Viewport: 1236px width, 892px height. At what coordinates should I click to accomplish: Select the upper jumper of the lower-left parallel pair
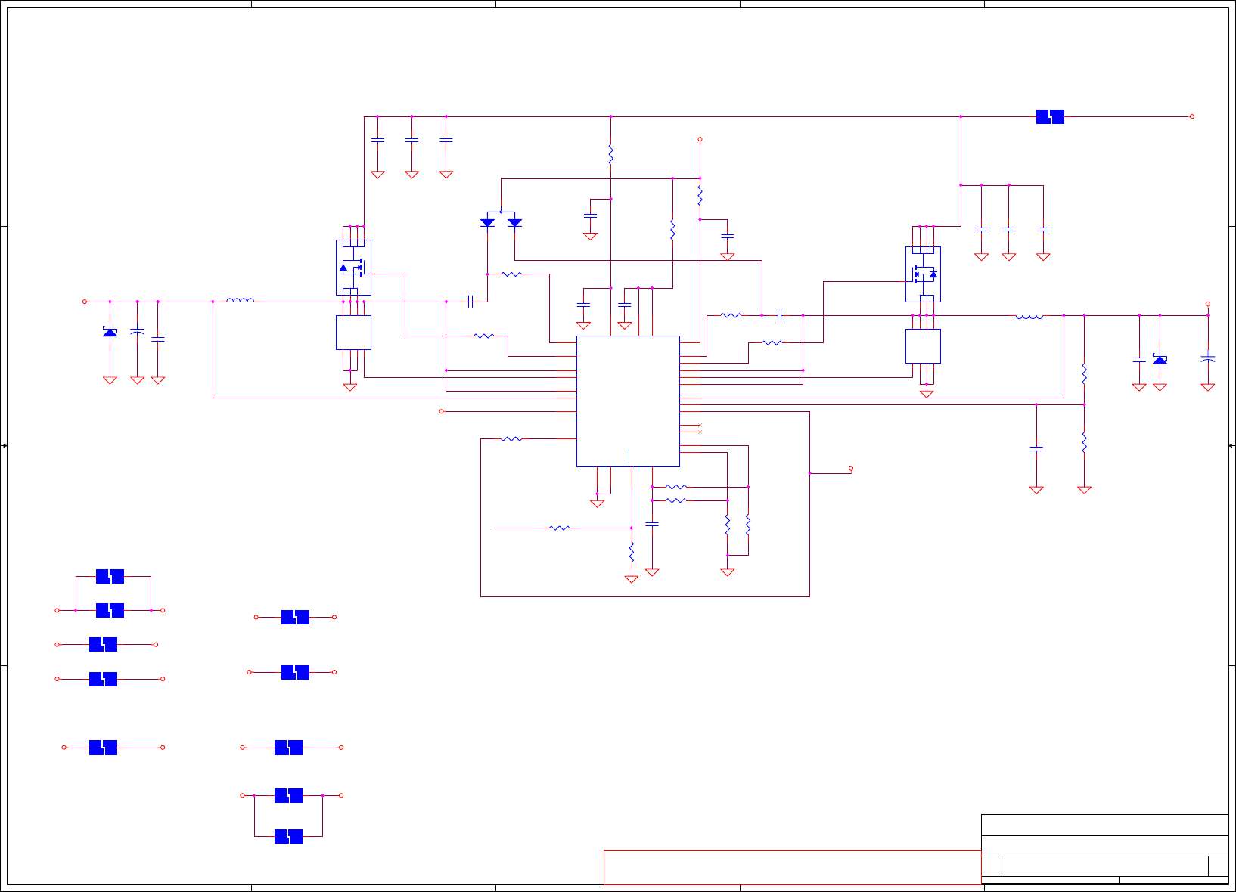click(110, 577)
